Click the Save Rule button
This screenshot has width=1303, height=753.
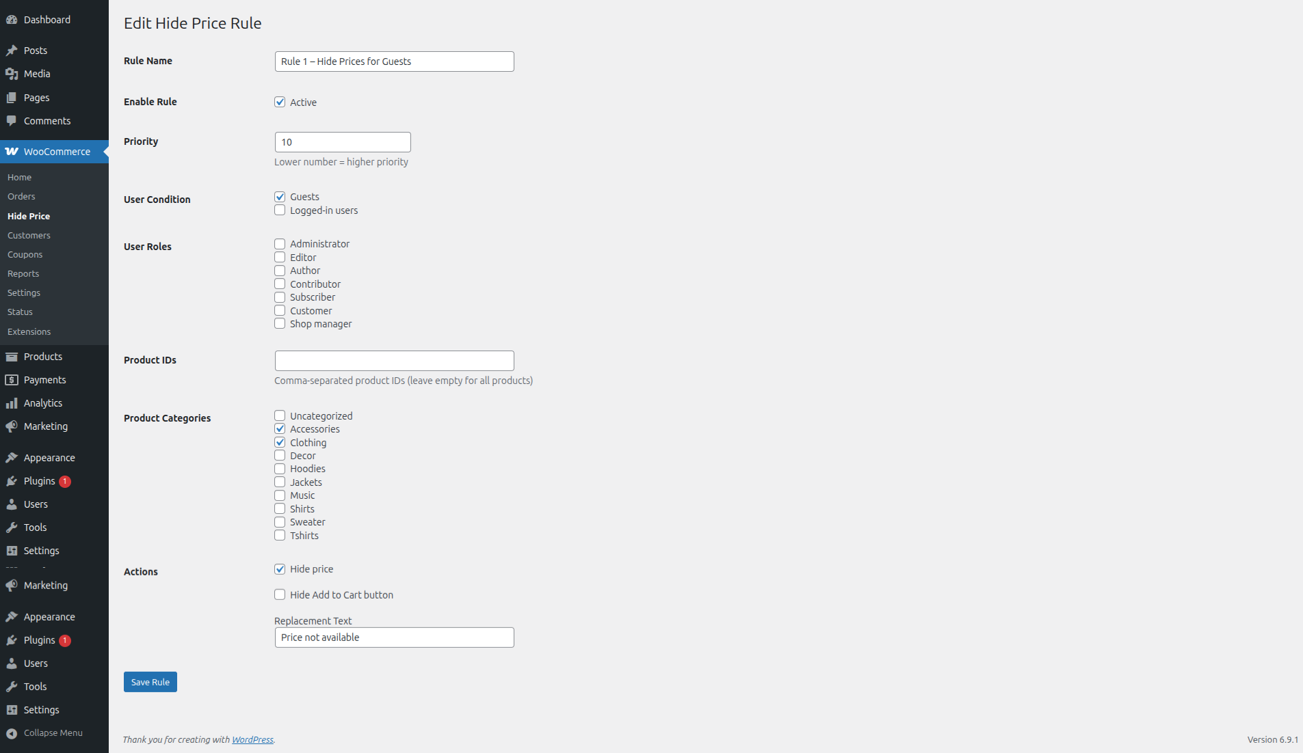coord(150,681)
